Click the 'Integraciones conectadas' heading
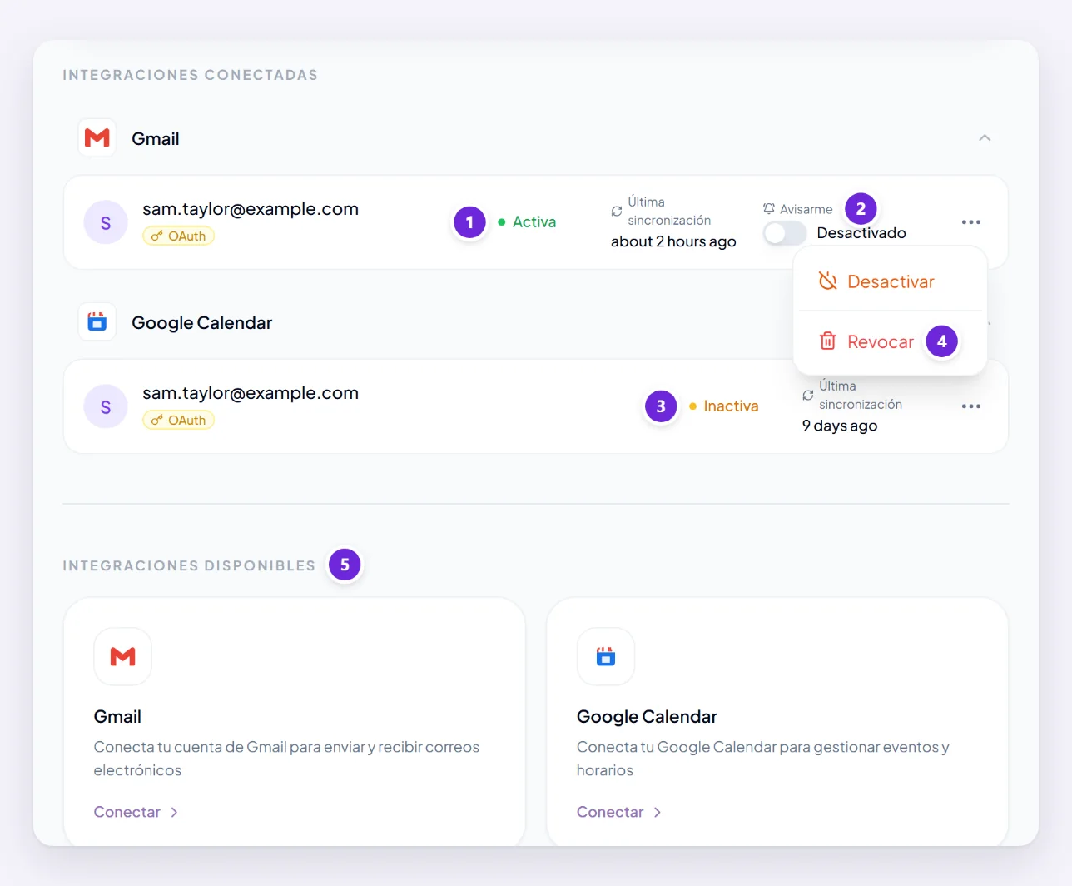The image size is (1072, 886). click(x=191, y=75)
